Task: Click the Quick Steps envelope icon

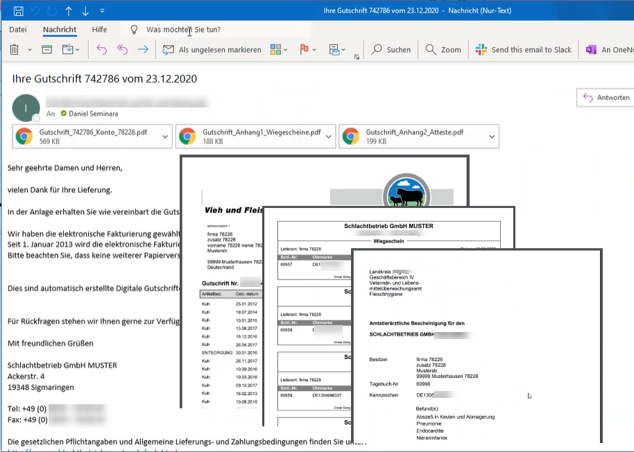Action: pos(334,50)
